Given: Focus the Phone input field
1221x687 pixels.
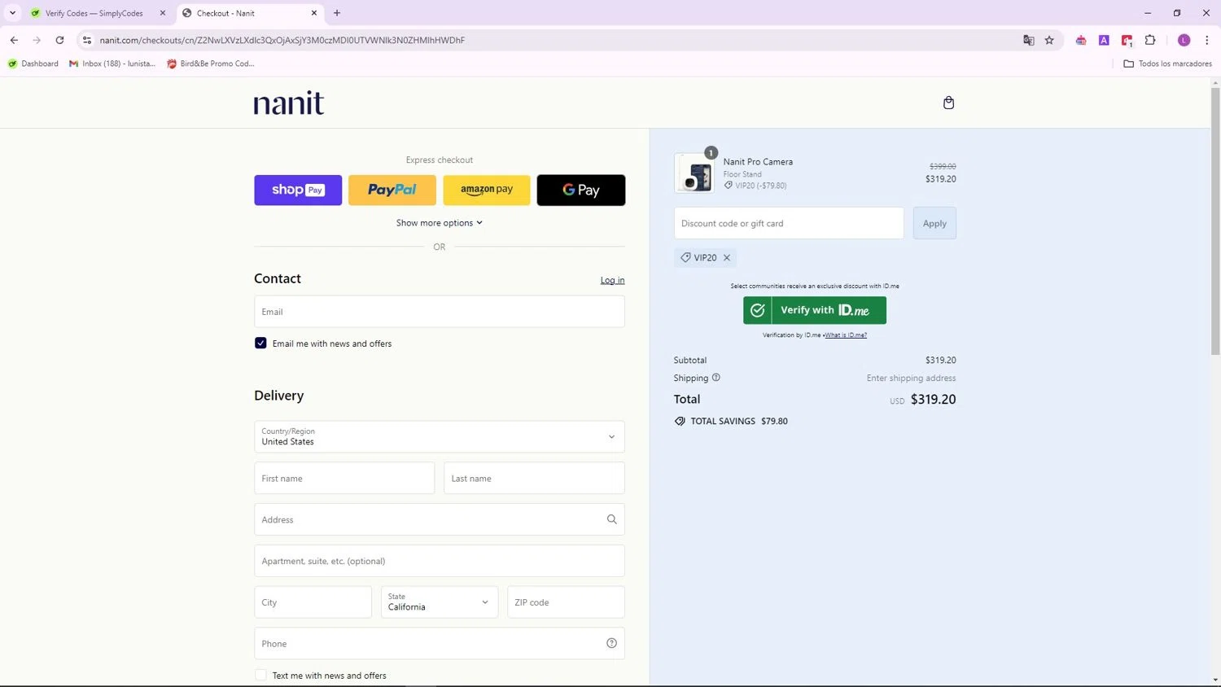Looking at the screenshot, I should point(440,643).
